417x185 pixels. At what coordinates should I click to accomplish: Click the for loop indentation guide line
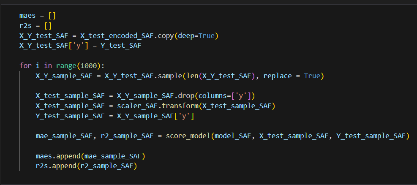[20, 121]
